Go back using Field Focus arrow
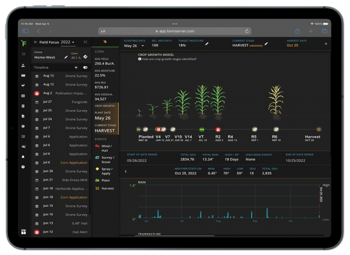 36,42
